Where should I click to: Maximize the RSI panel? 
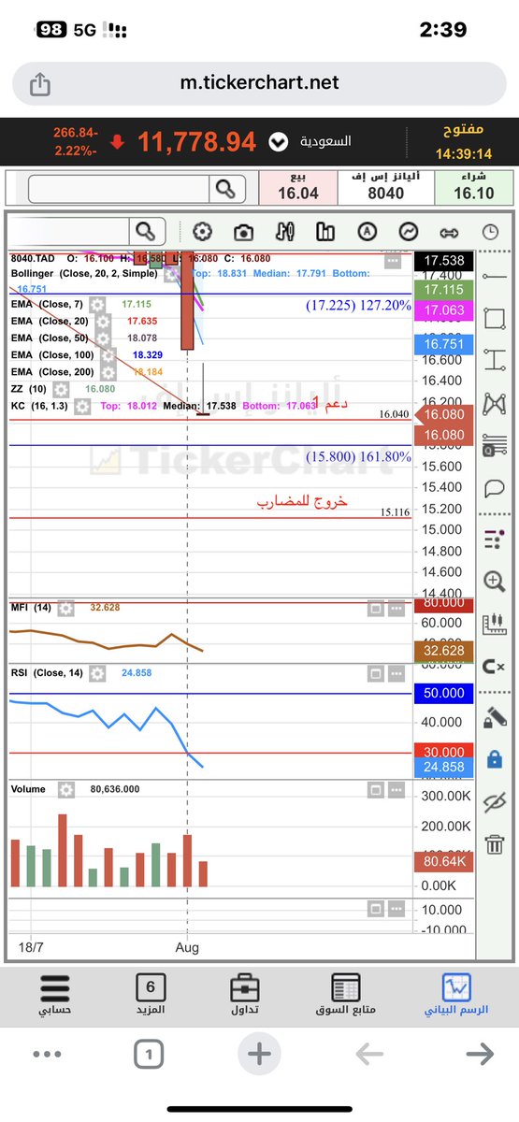(374, 673)
